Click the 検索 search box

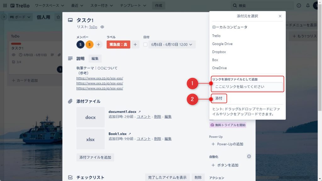[262, 6]
